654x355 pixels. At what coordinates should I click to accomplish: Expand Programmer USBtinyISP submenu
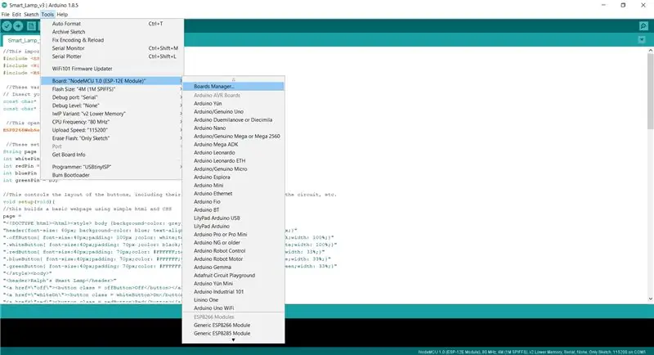tap(112, 167)
